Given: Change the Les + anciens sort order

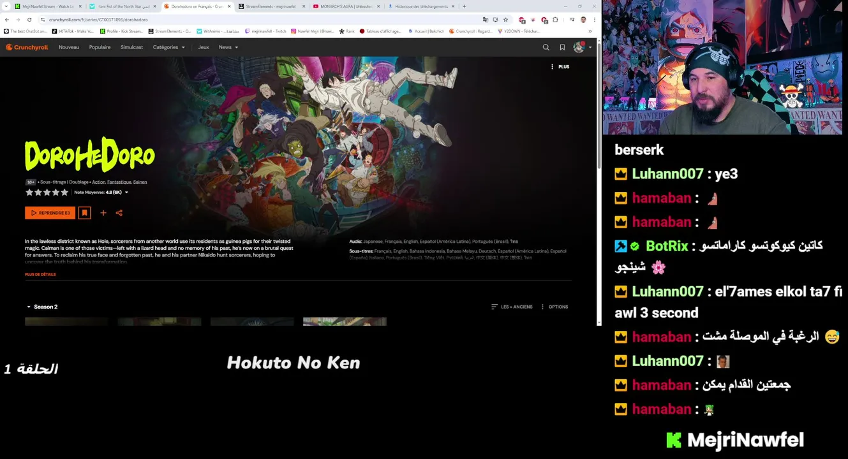Looking at the screenshot, I should coord(511,307).
